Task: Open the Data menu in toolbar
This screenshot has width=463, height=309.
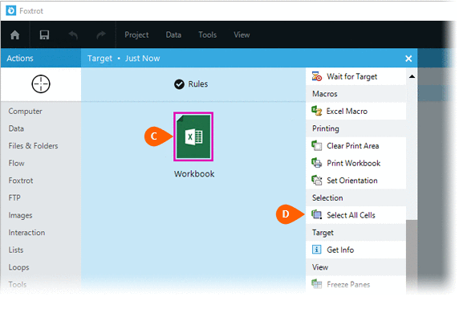Action: (x=173, y=35)
